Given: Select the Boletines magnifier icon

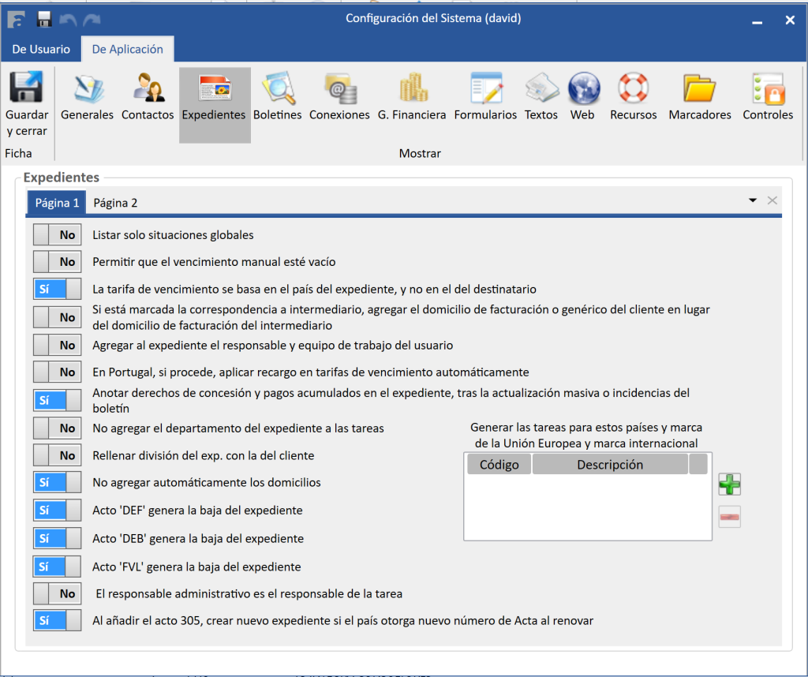Looking at the screenshot, I should [x=277, y=88].
